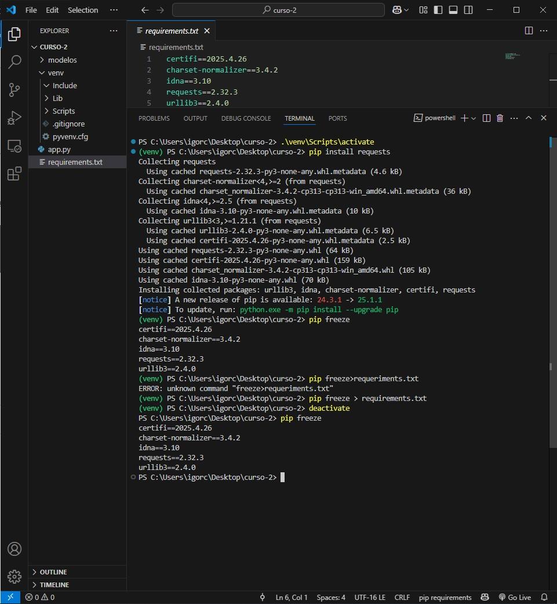The image size is (557, 604).
Task: Collapse the Include folder
Action: pos(78,85)
